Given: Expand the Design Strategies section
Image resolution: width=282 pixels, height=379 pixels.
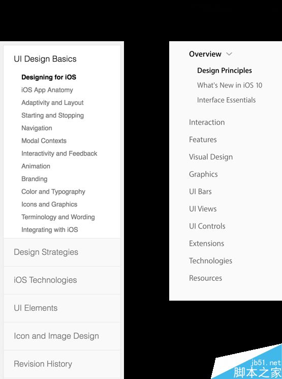Looking at the screenshot, I should (x=62, y=252).
